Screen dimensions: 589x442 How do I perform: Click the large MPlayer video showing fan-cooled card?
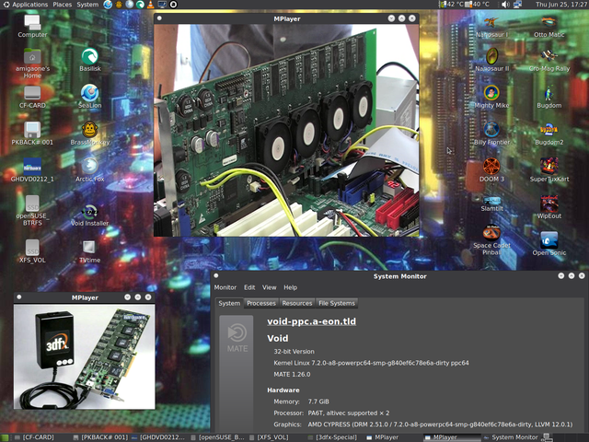tap(286, 131)
